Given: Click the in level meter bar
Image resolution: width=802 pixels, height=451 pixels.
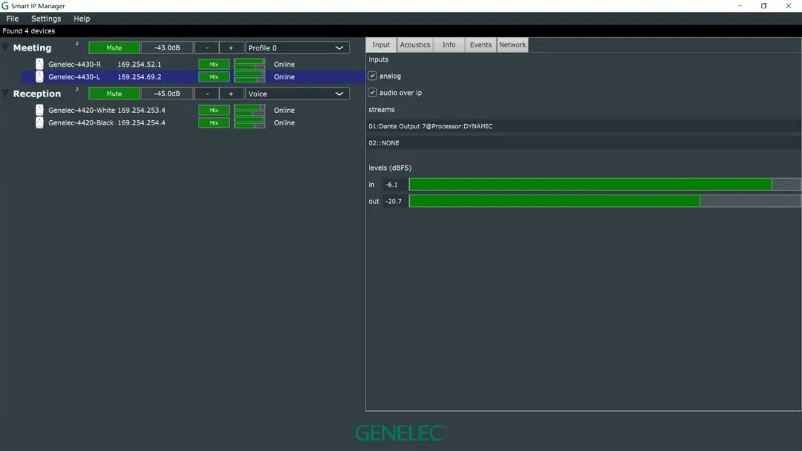Looking at the screenshot, I should point(605,185).
